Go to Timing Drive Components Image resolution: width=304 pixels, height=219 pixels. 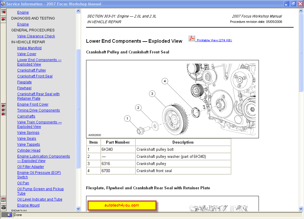click(x=39, y=110)
